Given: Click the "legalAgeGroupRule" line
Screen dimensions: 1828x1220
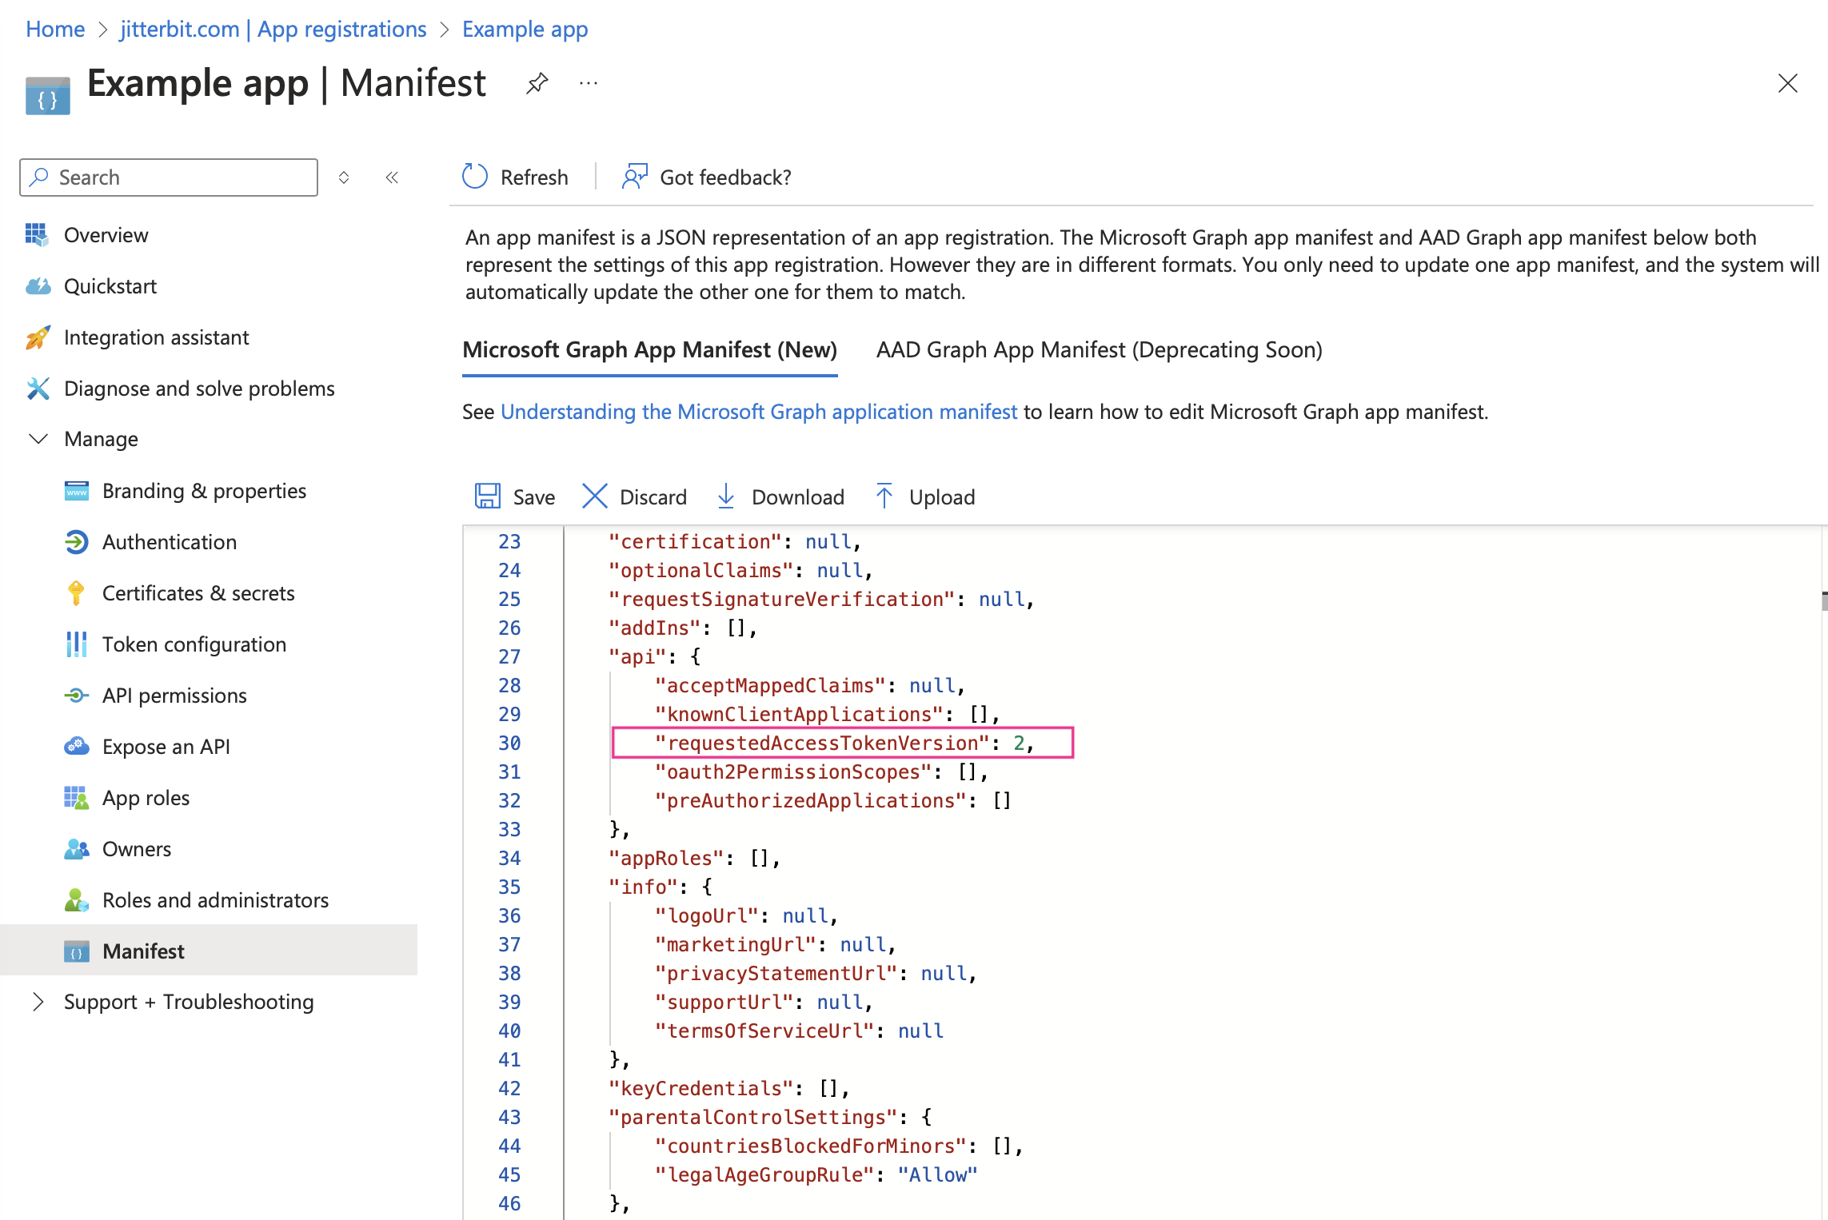Looking at the screenshot, I should tap(816, 1174).
